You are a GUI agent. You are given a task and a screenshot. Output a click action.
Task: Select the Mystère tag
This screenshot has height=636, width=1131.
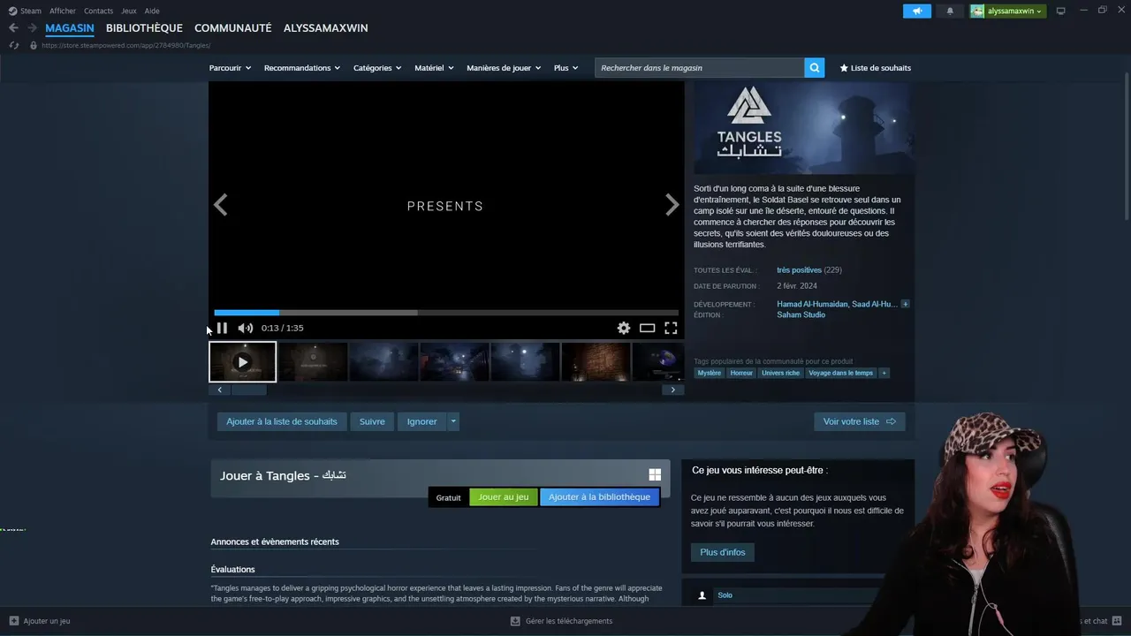tap(709, 373)
